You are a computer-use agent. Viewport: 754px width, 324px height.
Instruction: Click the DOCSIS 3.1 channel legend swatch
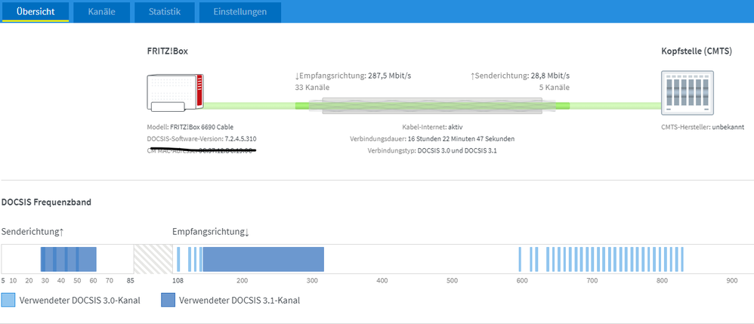168,301
